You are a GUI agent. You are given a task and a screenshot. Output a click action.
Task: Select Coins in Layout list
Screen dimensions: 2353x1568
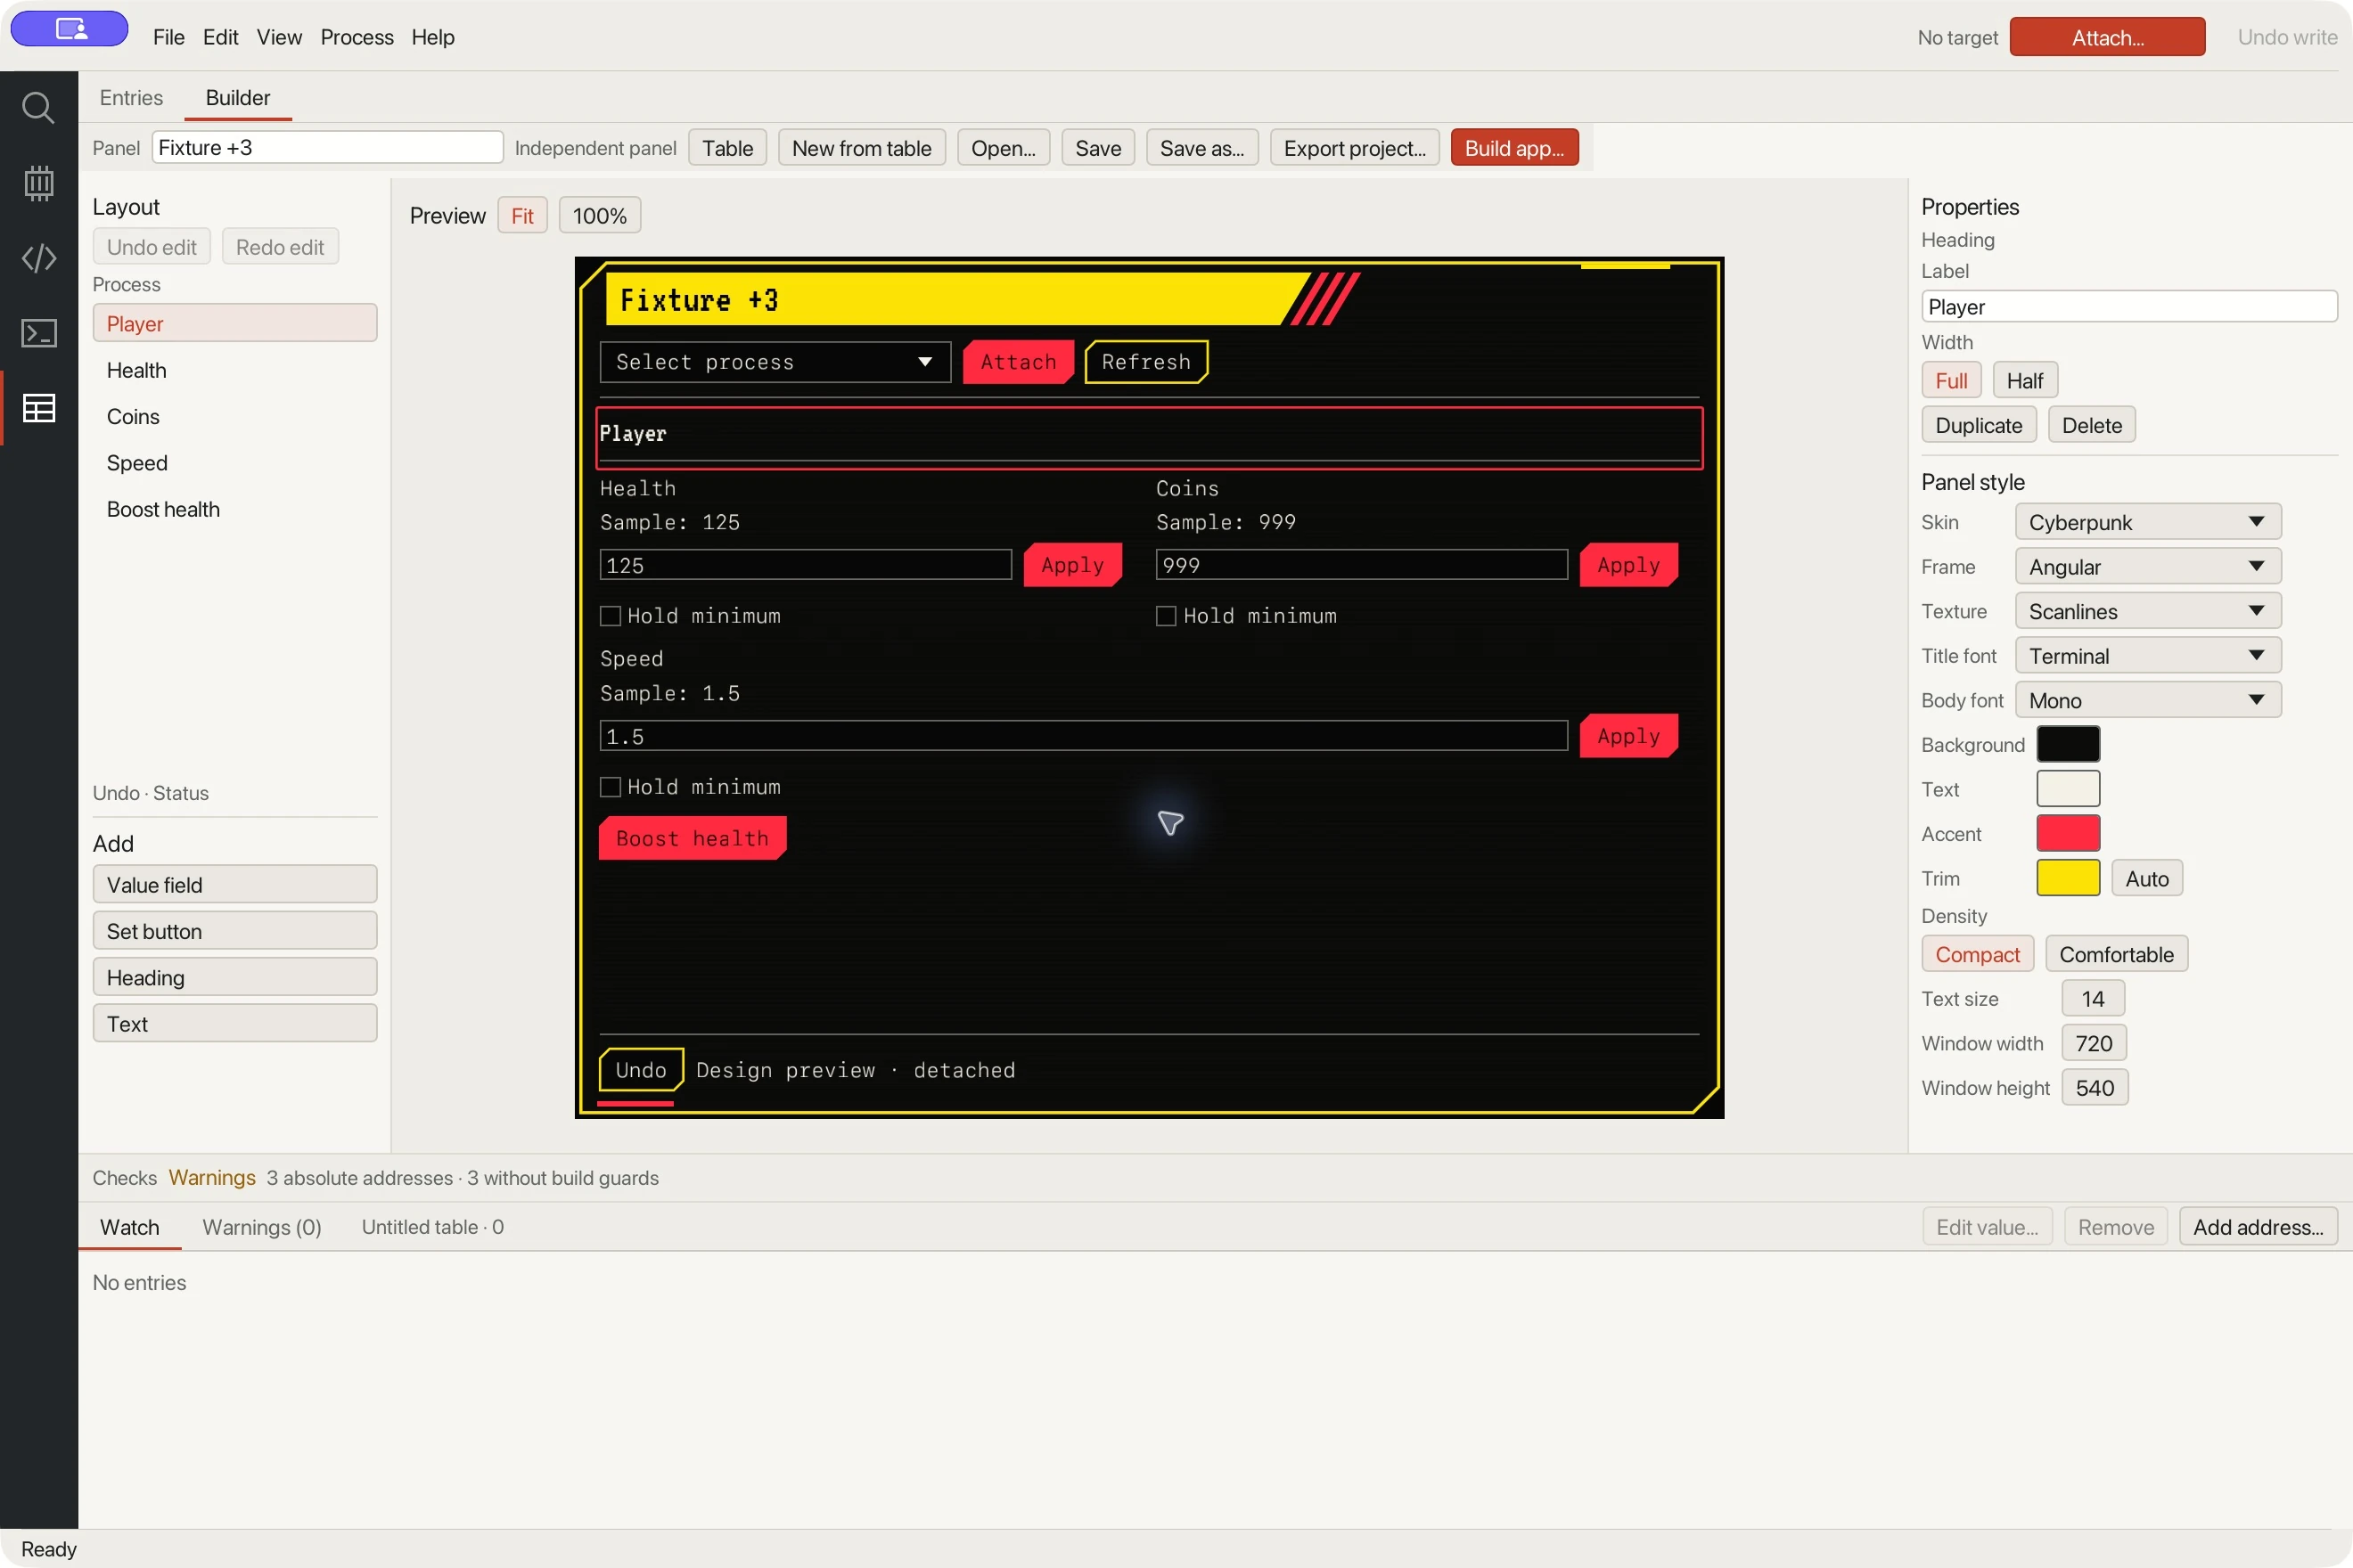click(235, 416)
